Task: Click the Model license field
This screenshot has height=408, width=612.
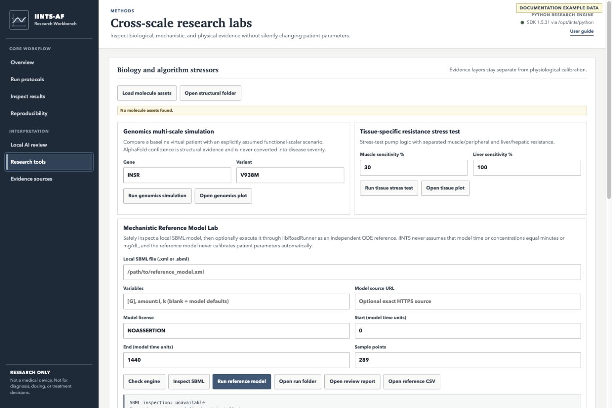Action: (x=236, y=331)
